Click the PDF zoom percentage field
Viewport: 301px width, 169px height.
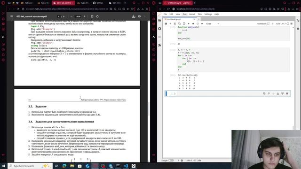tap(78, 16)
